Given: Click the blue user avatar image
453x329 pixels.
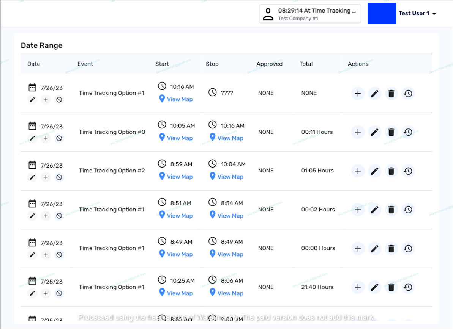Looking at the screenshot, I should [x=382, y=14].
